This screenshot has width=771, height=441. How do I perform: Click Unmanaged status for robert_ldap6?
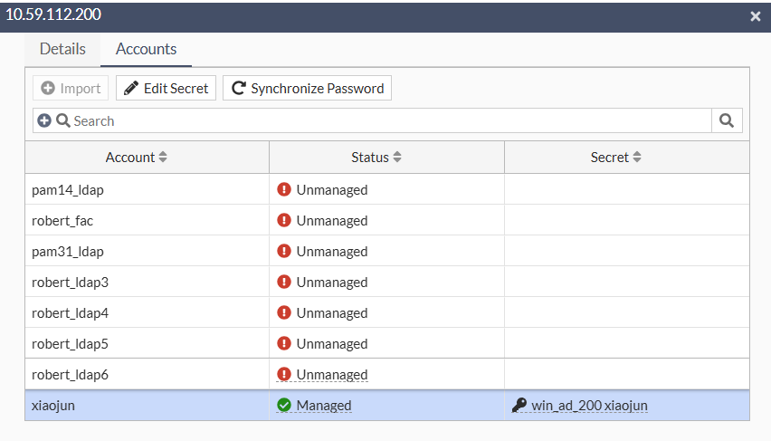tap(332, 375)
